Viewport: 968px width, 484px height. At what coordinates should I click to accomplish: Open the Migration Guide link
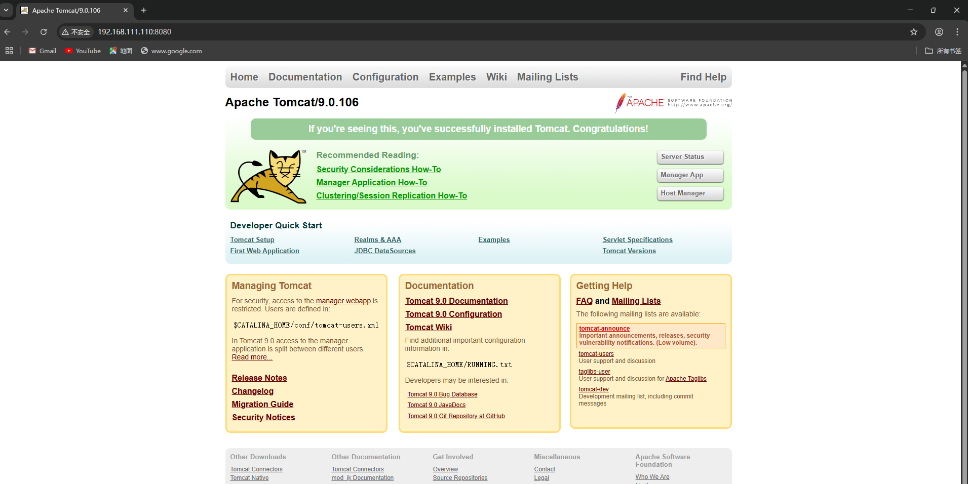[x=262, y=404]
